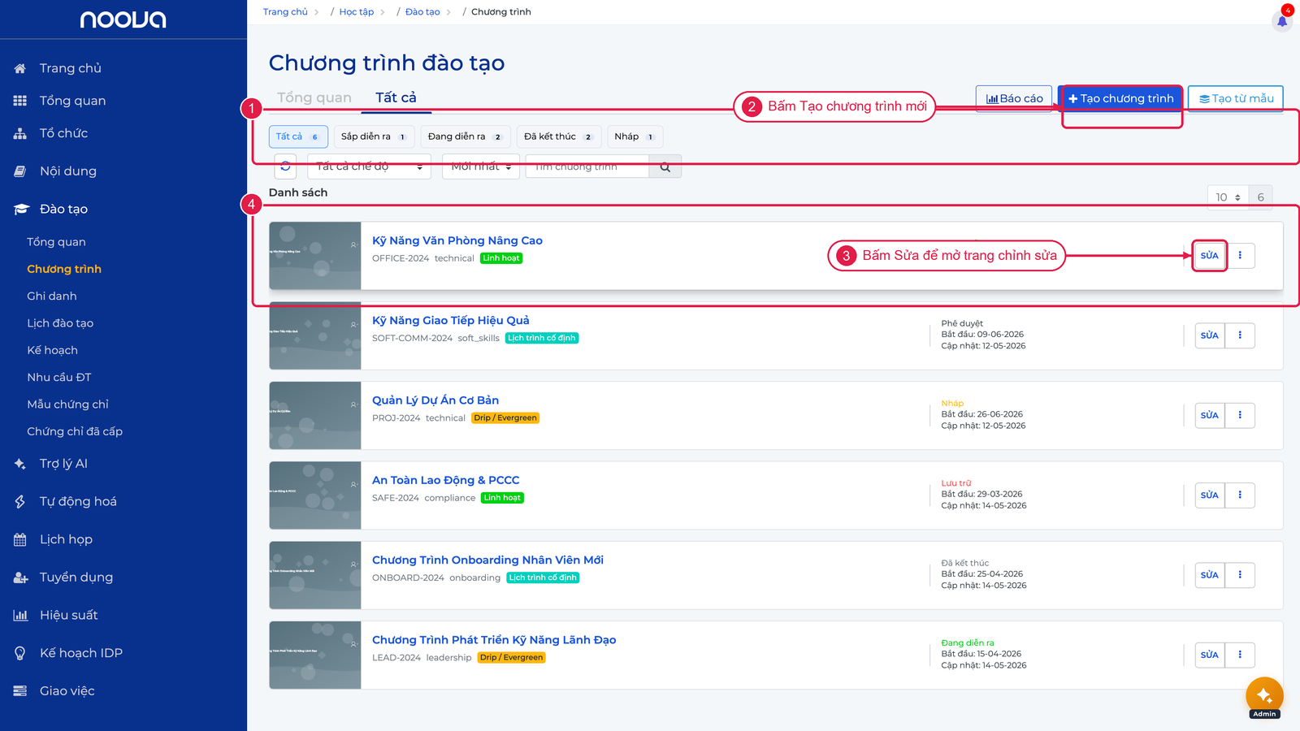Switch to the Tổng quan tab

314,97
